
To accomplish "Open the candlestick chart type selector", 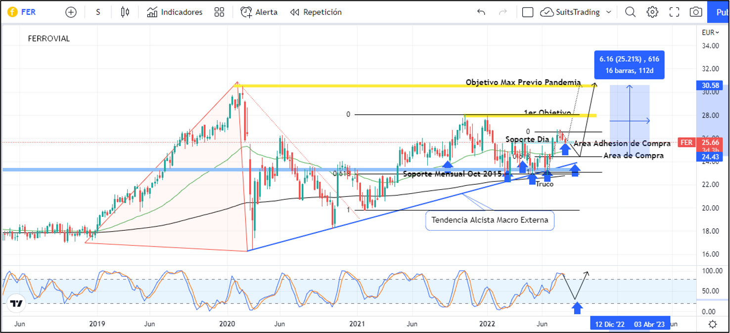I will [125, 12].
